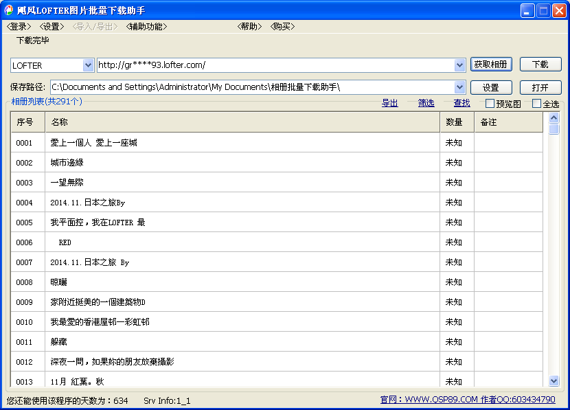The width and height of the screenshot is (570, 410).
Task: Click the 下载完毕 status text
Action: point(33,41)
